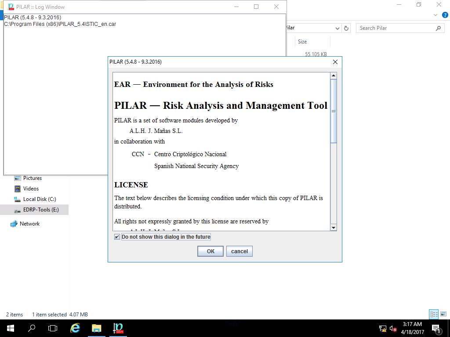This screenshot has width=450, height=337.
Task: Open File Explorer from the taskbar
Action: point(97,328)
